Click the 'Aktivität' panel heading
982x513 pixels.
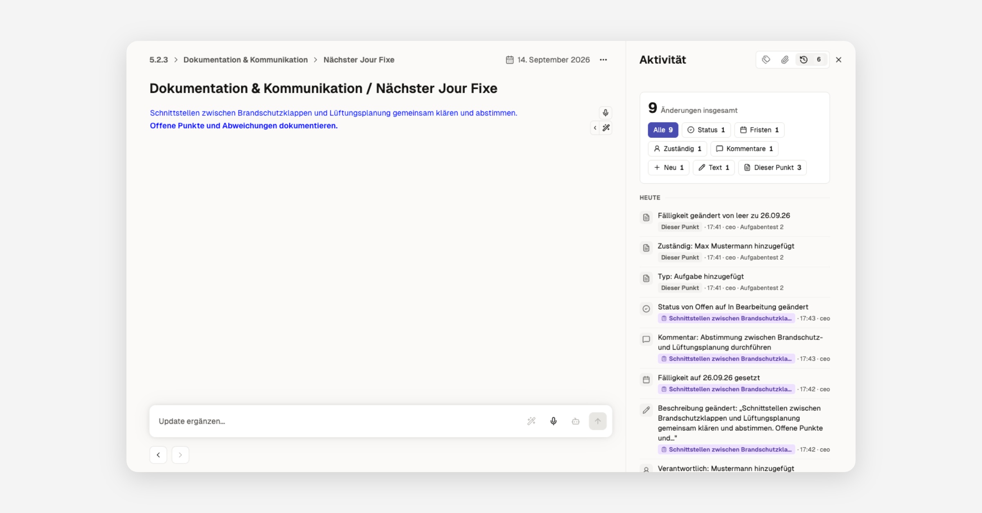point(662,60)
